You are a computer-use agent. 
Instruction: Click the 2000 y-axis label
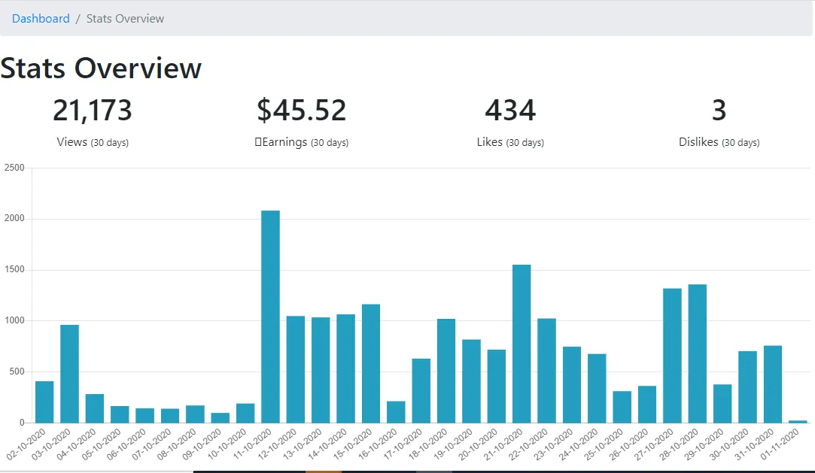14,219
